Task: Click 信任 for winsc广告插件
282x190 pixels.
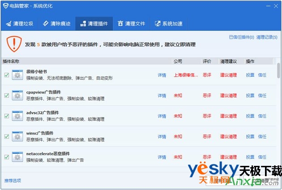Action: pos(262,136)
